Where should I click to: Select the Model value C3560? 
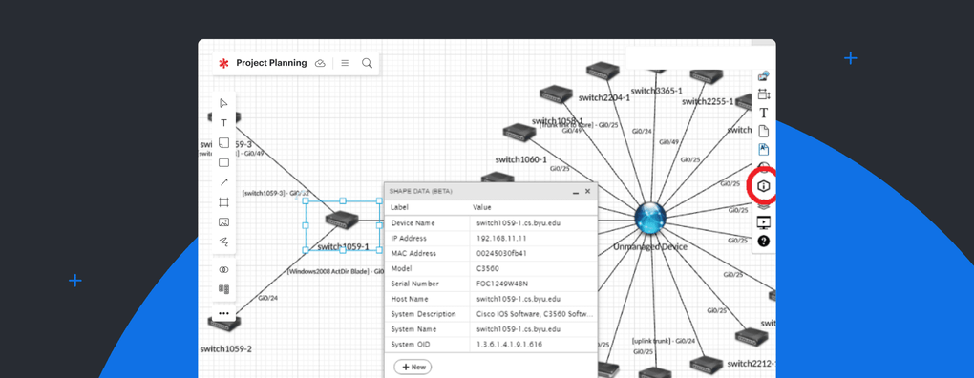[488, 269]
